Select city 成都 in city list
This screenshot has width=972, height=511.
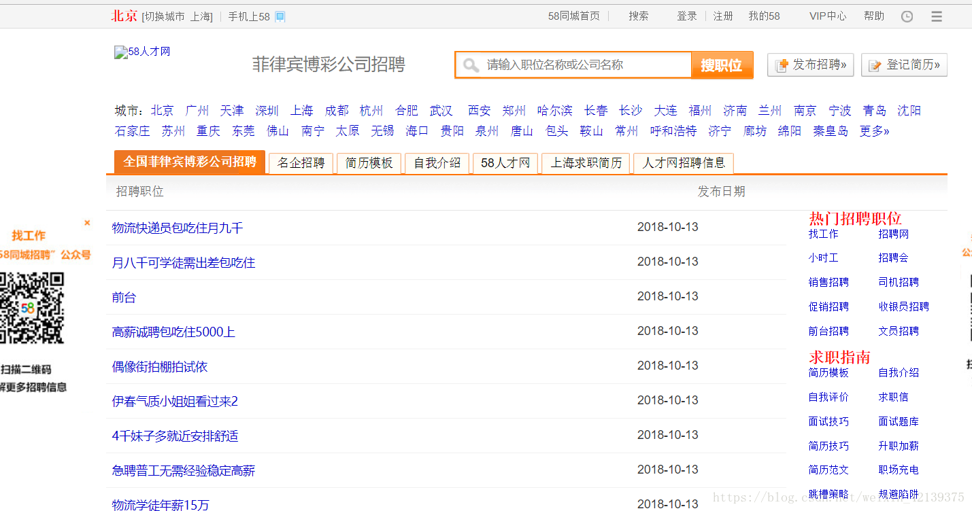coord(337,111)
